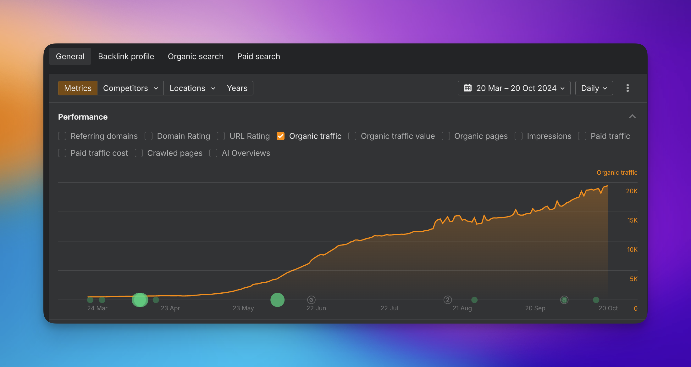This screenshot has height=367, width=691.
Task: Collapse the Performance section with the chevron
Action: [632, 116]
